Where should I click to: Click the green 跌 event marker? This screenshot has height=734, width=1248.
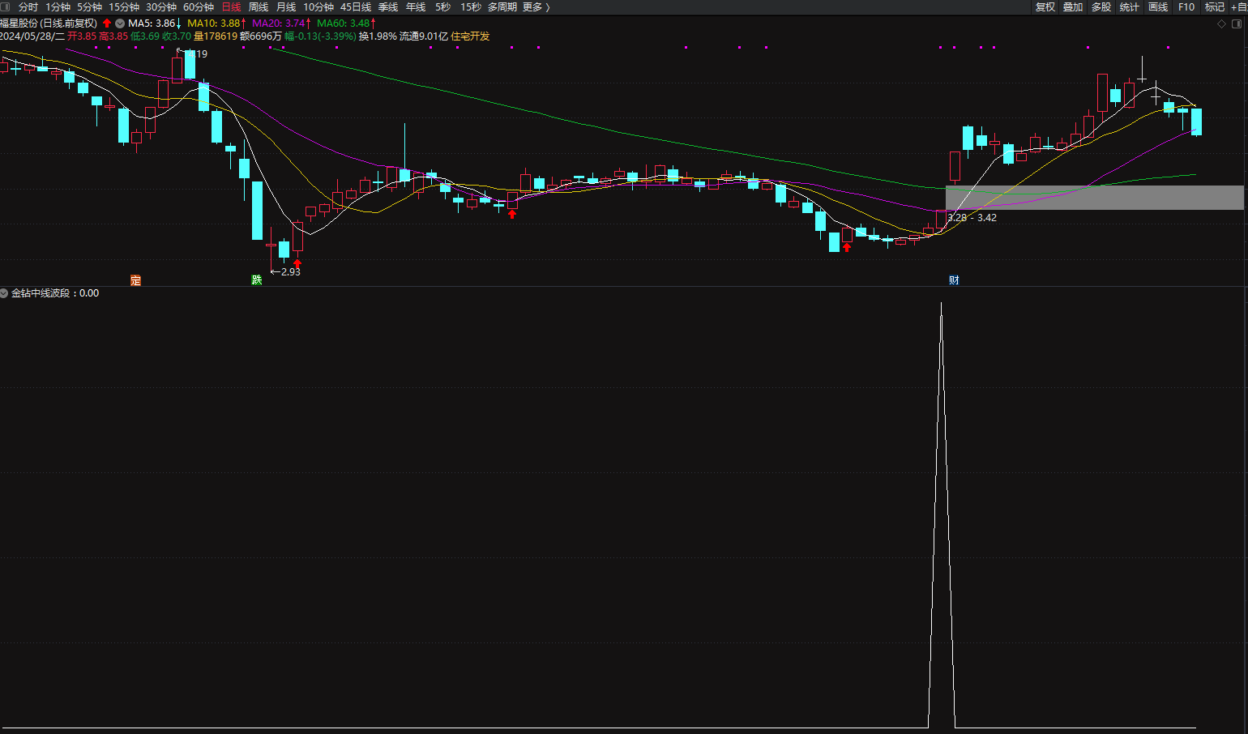click(257, 280)
